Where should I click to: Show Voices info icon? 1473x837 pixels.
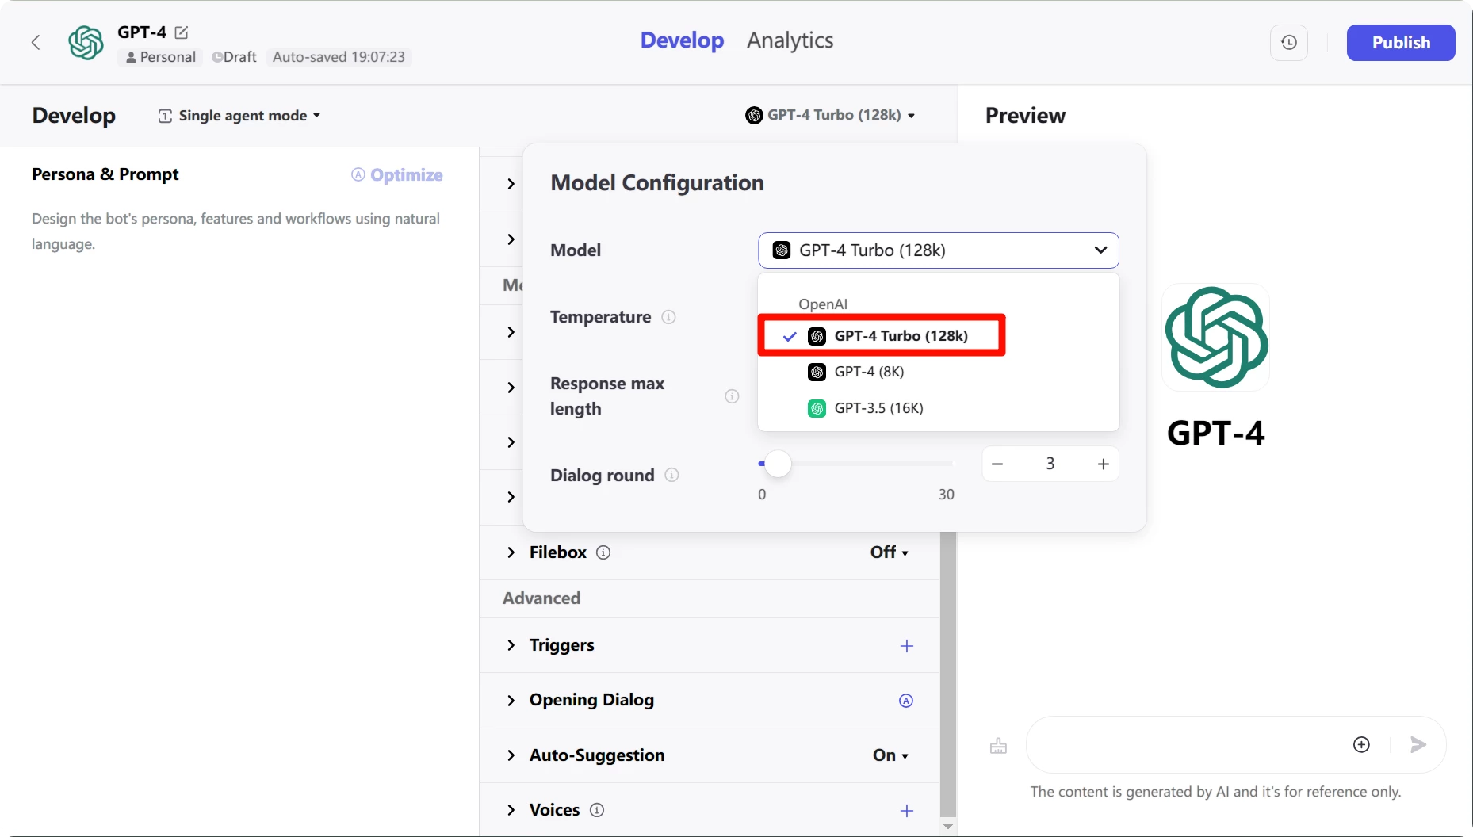tap(598, 810)
